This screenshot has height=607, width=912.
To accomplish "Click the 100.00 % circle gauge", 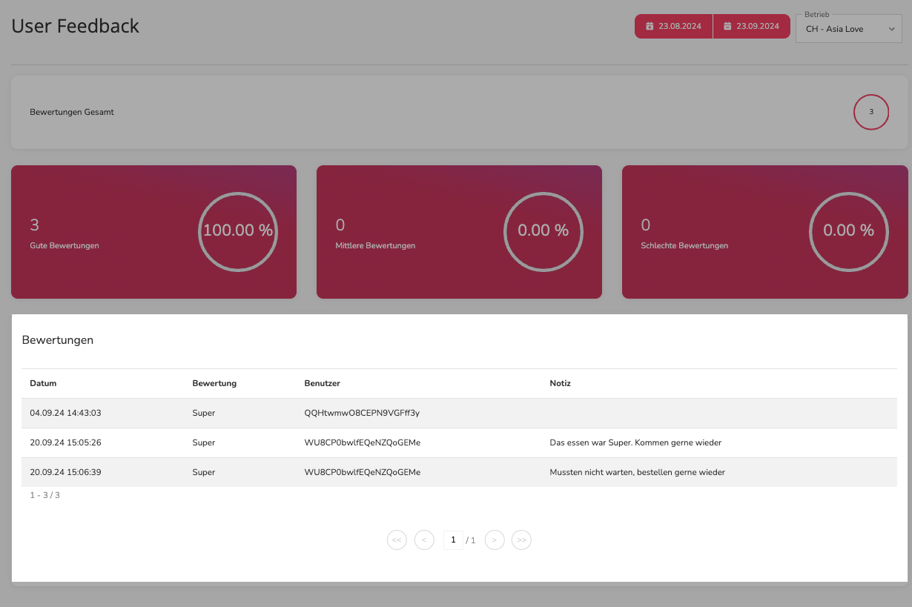I will click(238, 230).
